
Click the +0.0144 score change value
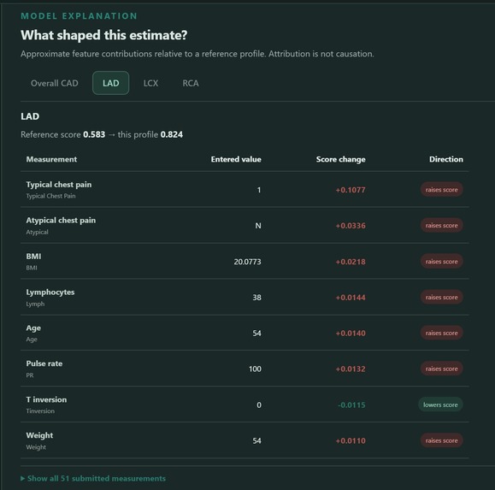351,298
